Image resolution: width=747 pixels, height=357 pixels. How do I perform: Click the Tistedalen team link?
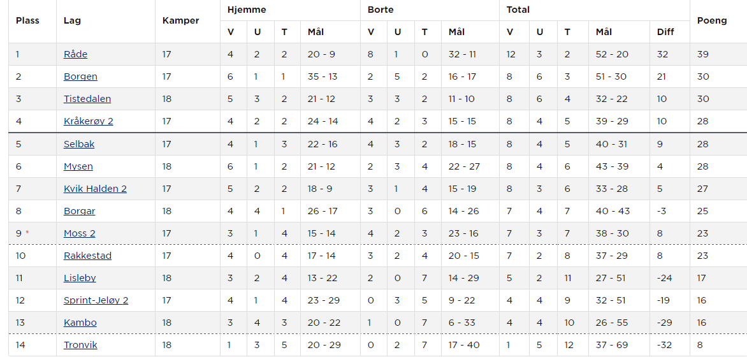87,99
